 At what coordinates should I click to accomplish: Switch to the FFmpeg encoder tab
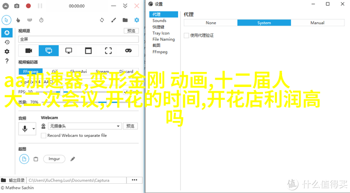pyautogui.click(x=31, y=72)
